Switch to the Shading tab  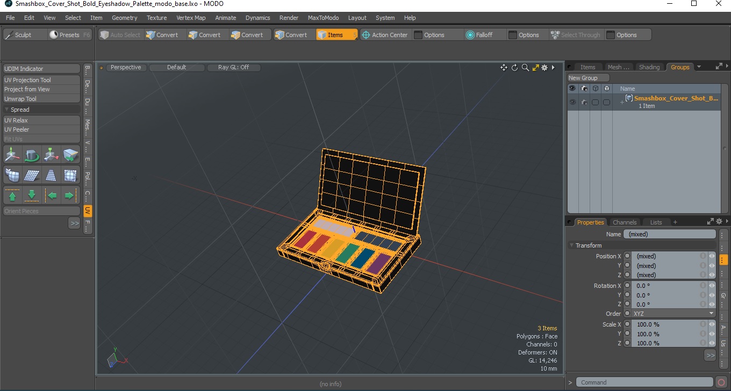click(649, 67)
